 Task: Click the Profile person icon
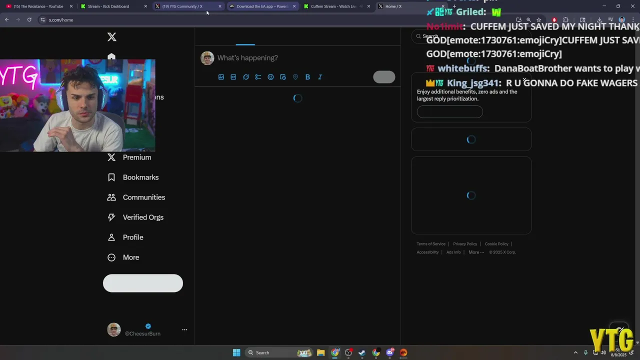tap(111, 237)
